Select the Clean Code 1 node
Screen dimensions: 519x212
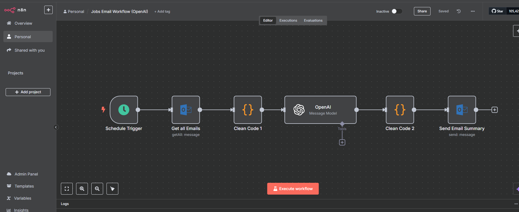[248, 110]
